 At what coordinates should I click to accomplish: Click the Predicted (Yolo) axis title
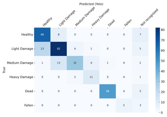[91, 4]
